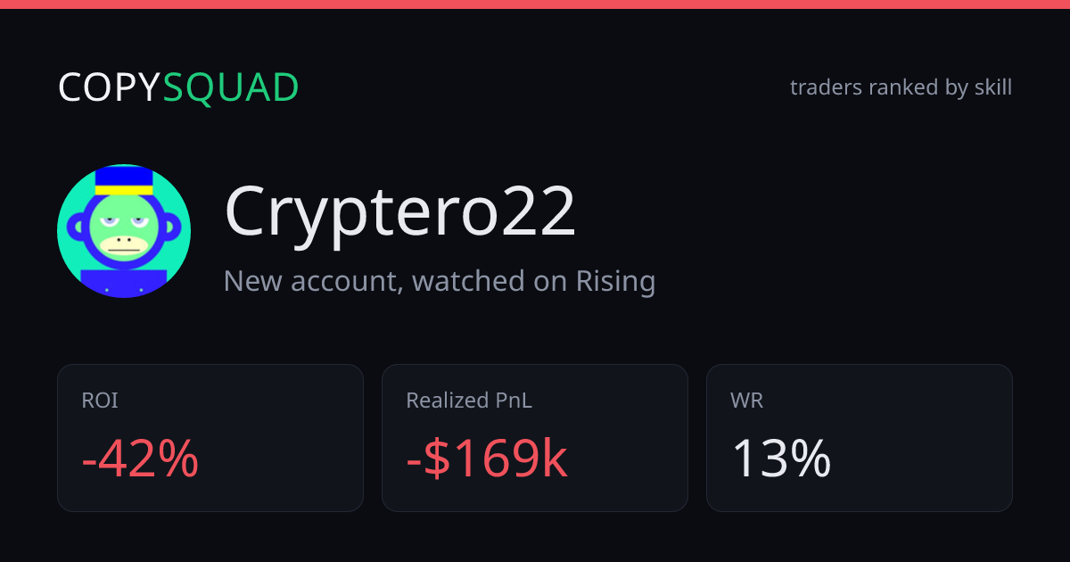Click the monkey avatar of Cryptero22
This screenshot has width=1070, height=562.
pos(124,231)
